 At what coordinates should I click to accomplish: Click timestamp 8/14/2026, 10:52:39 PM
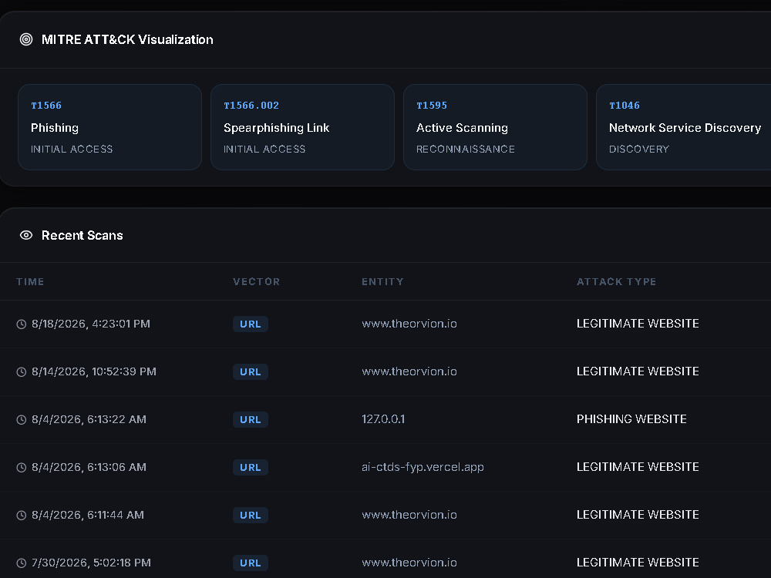[94, 371]
